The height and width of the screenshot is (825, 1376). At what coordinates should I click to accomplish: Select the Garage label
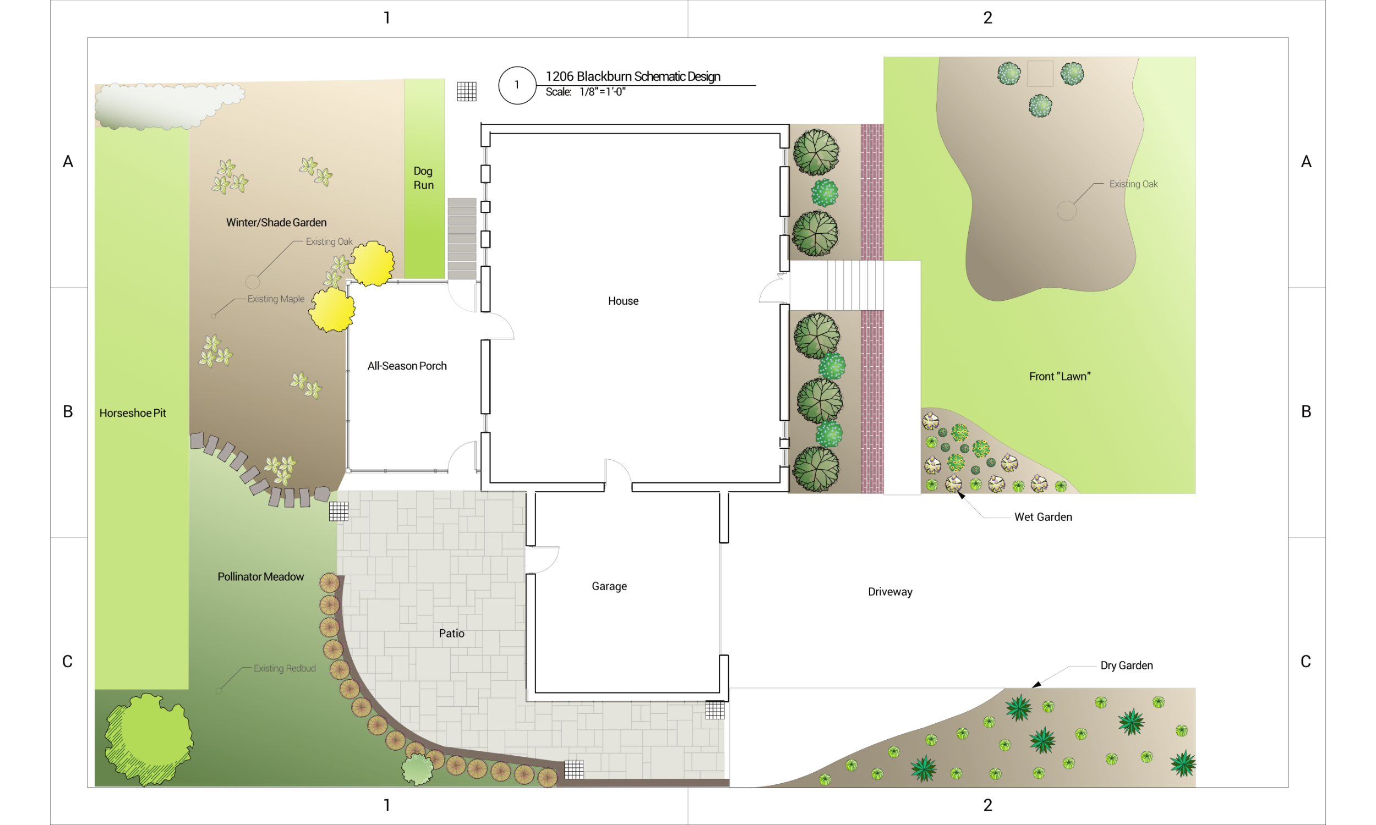coord(609,586)
